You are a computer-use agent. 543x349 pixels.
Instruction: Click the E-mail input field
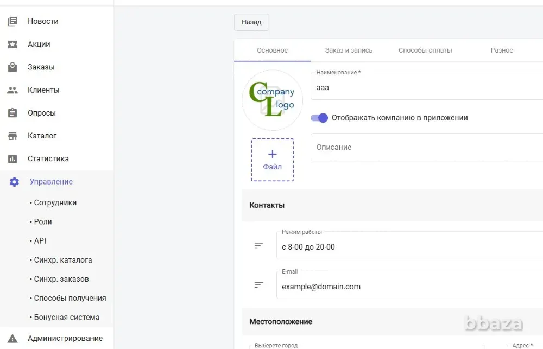[x=409, y=285]
